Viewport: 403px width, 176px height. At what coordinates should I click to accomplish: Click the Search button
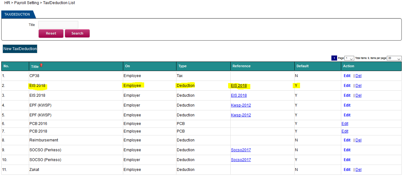tap(77, 33)
